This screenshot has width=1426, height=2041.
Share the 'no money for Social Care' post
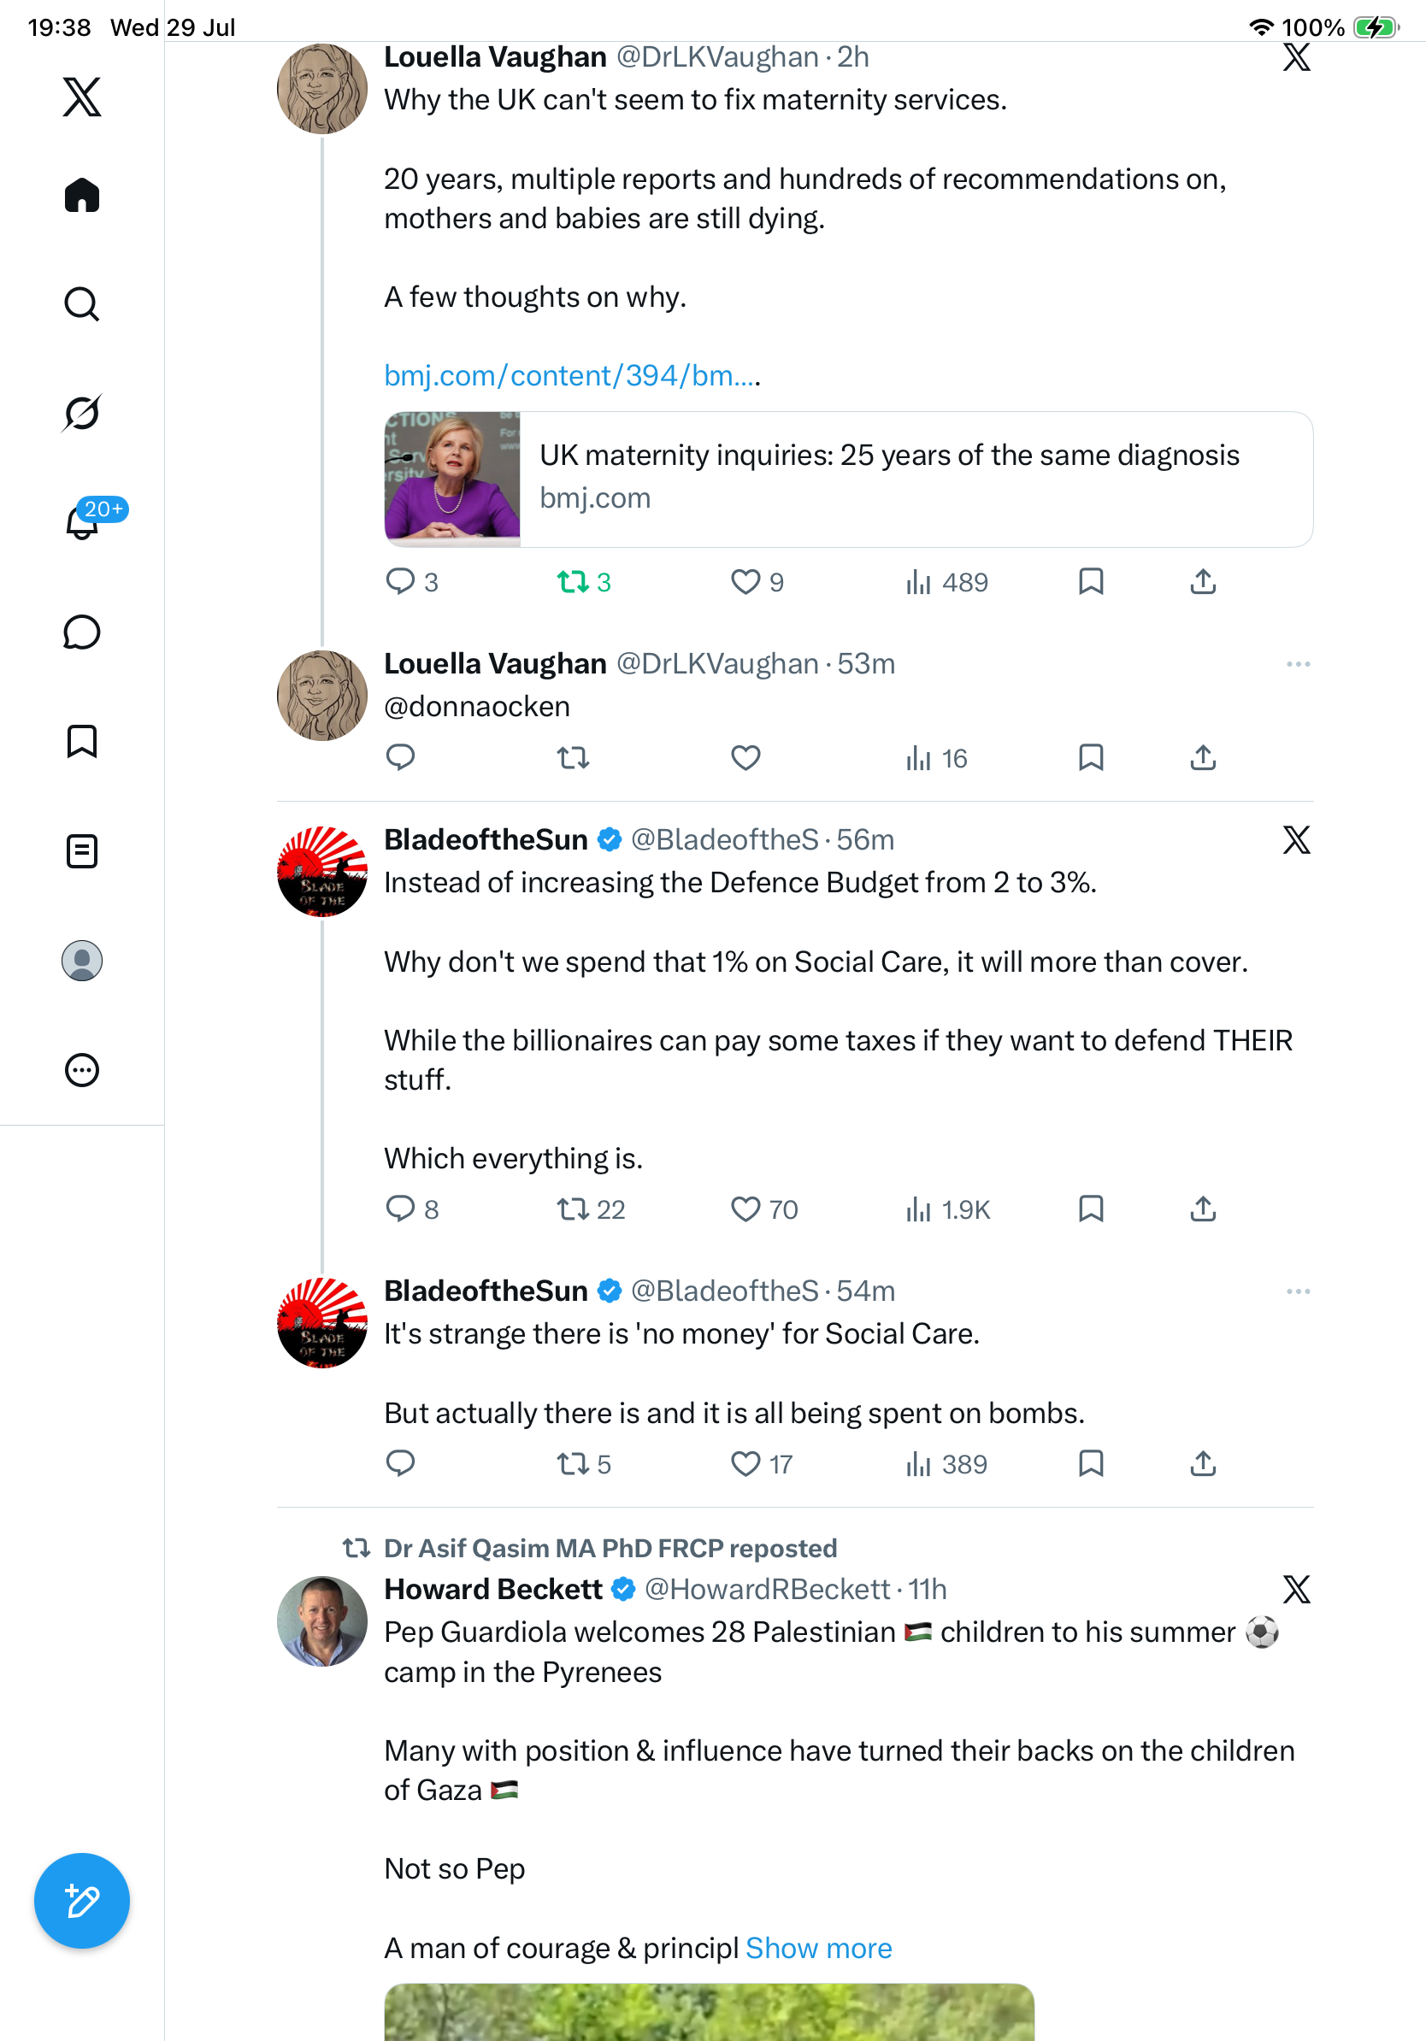(1203, 1463)
